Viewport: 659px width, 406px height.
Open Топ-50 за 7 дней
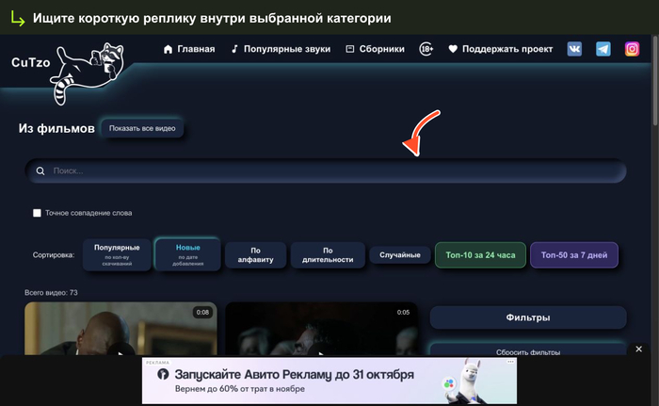(574, 255)
